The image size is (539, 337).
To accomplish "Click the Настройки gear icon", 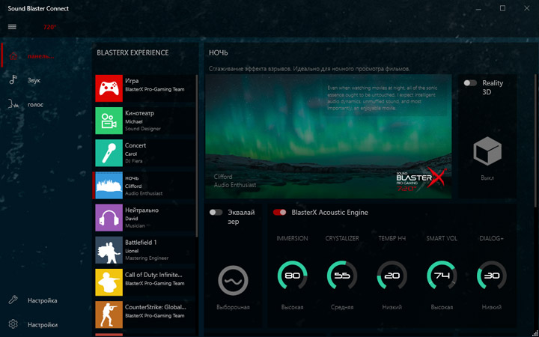I will (13, 324).
